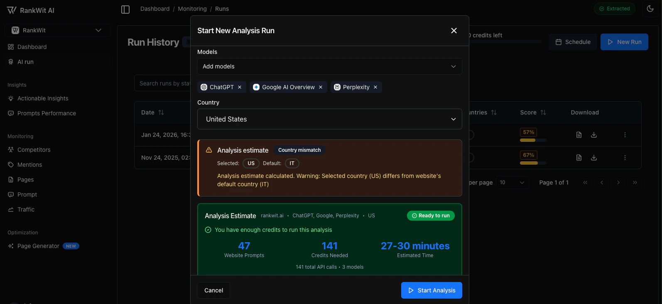Viewport: 662px width, 304px height.
Task: Click the Search runs input field
Action: (x=162, y=83)
